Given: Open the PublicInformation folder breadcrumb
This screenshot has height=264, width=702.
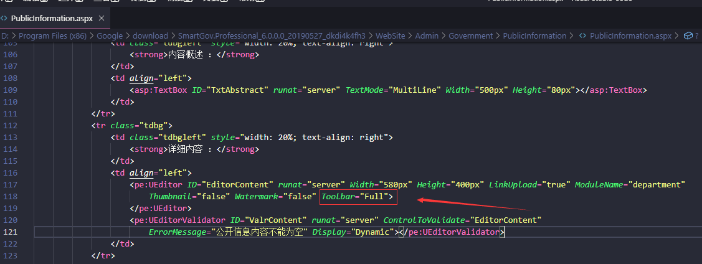Looking at the screenshot, I should tap(534, 36).
